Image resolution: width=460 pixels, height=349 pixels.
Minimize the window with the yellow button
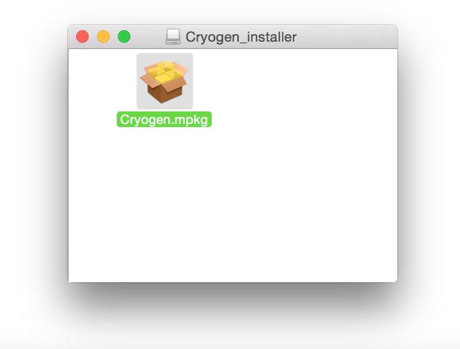(103, 37)
